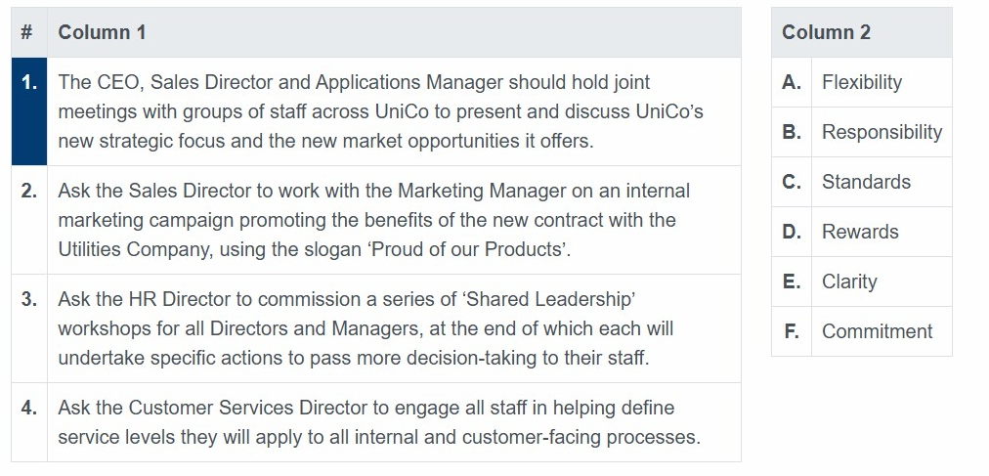Select row number 3 cell
Image resolution: width=989 pixels, height=476 pixels.
29,328
